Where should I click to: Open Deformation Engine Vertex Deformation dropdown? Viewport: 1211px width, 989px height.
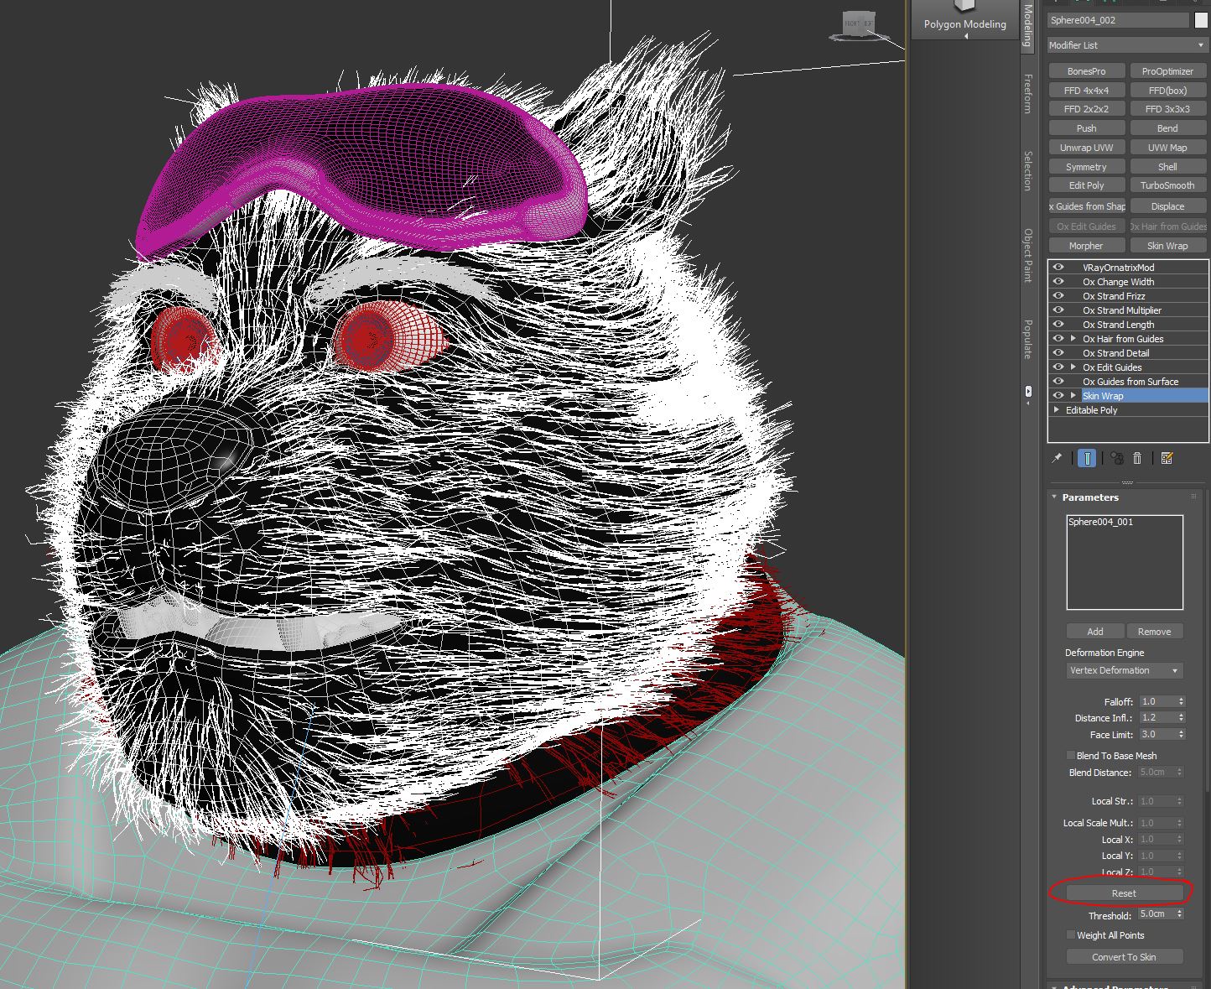(1124, 671)
